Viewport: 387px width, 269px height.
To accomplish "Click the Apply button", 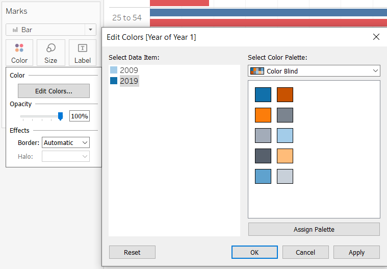I will pos(356,252).
